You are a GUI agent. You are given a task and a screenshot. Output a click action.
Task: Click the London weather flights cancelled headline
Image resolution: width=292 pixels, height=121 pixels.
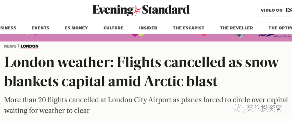point(141,72)
